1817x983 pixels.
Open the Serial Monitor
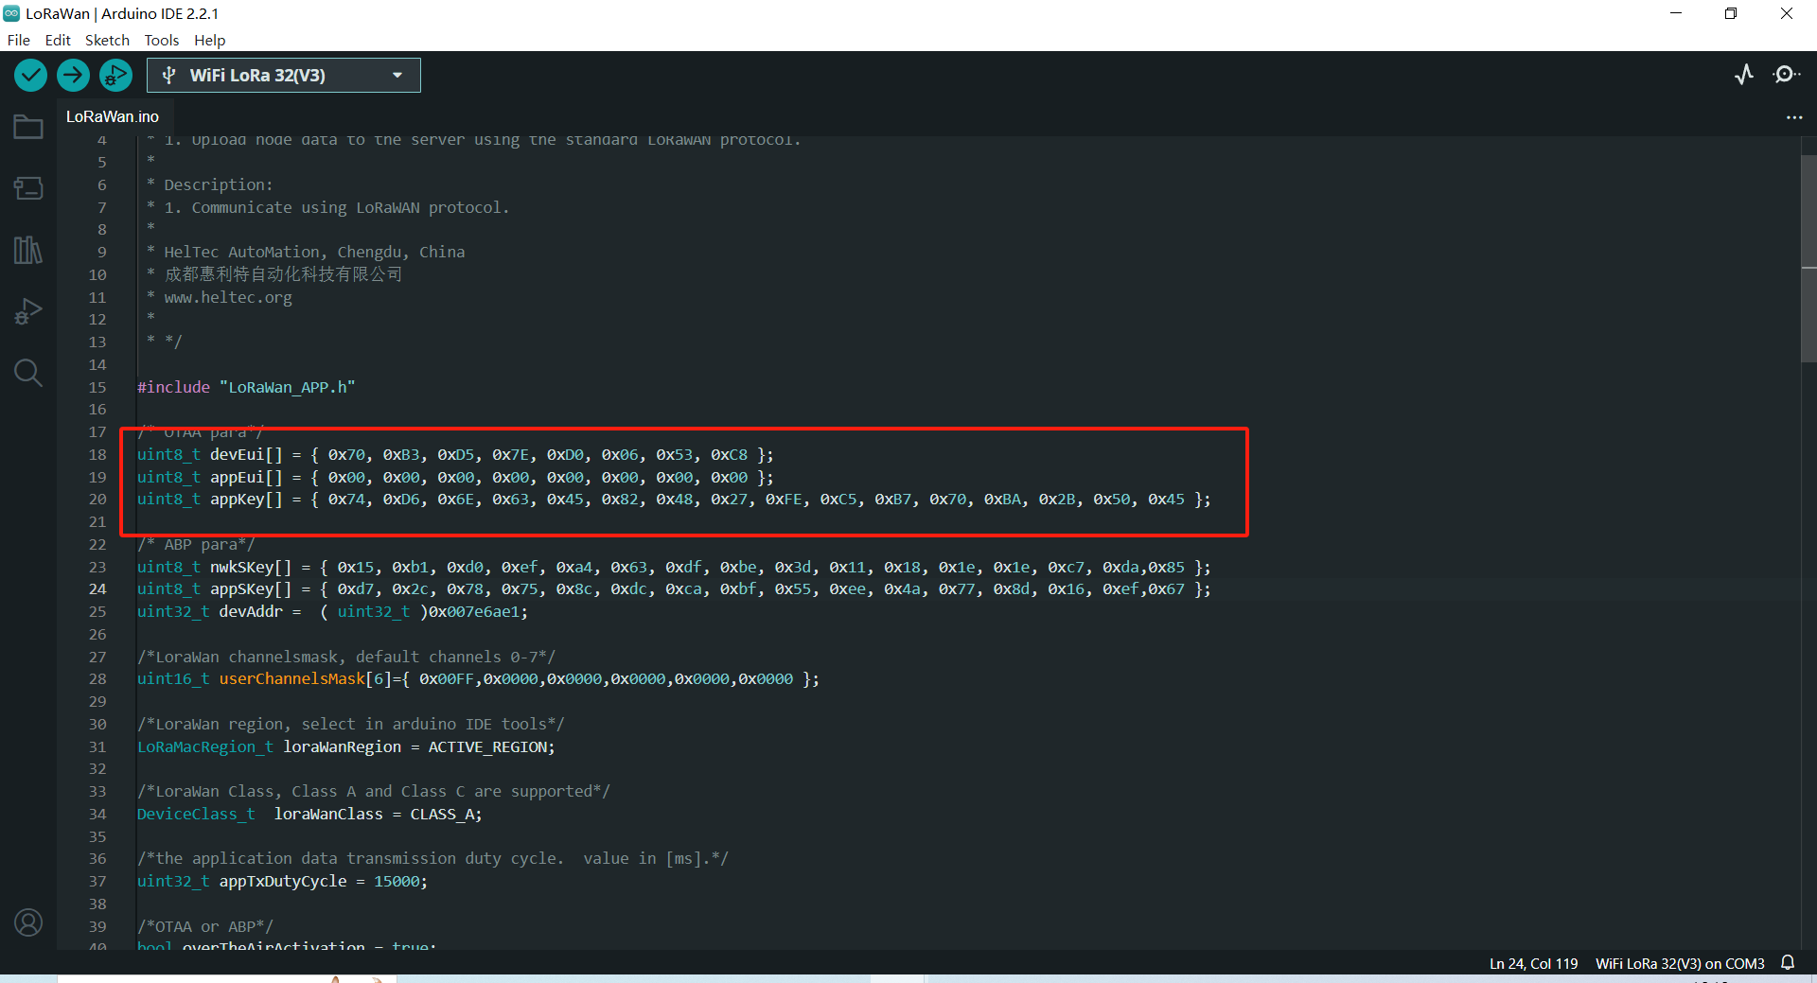[1786, 75]
